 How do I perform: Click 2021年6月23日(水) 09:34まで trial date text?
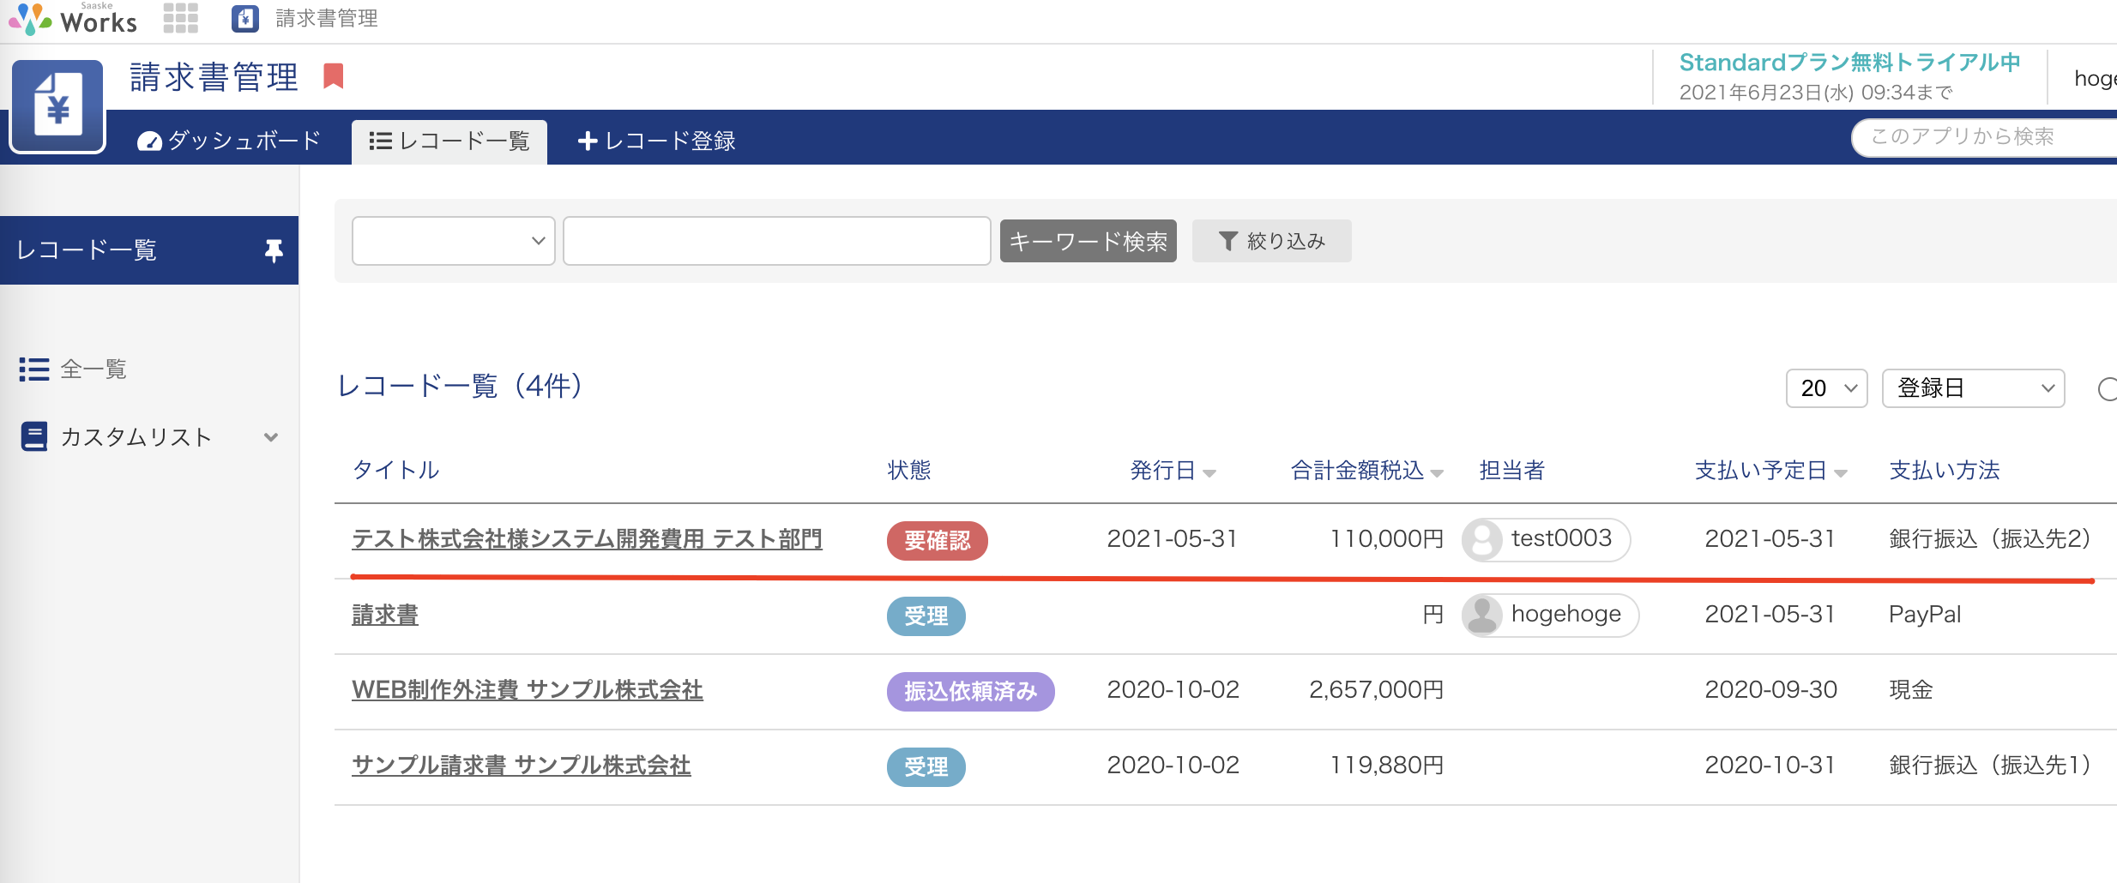(x=1816, y=93)
